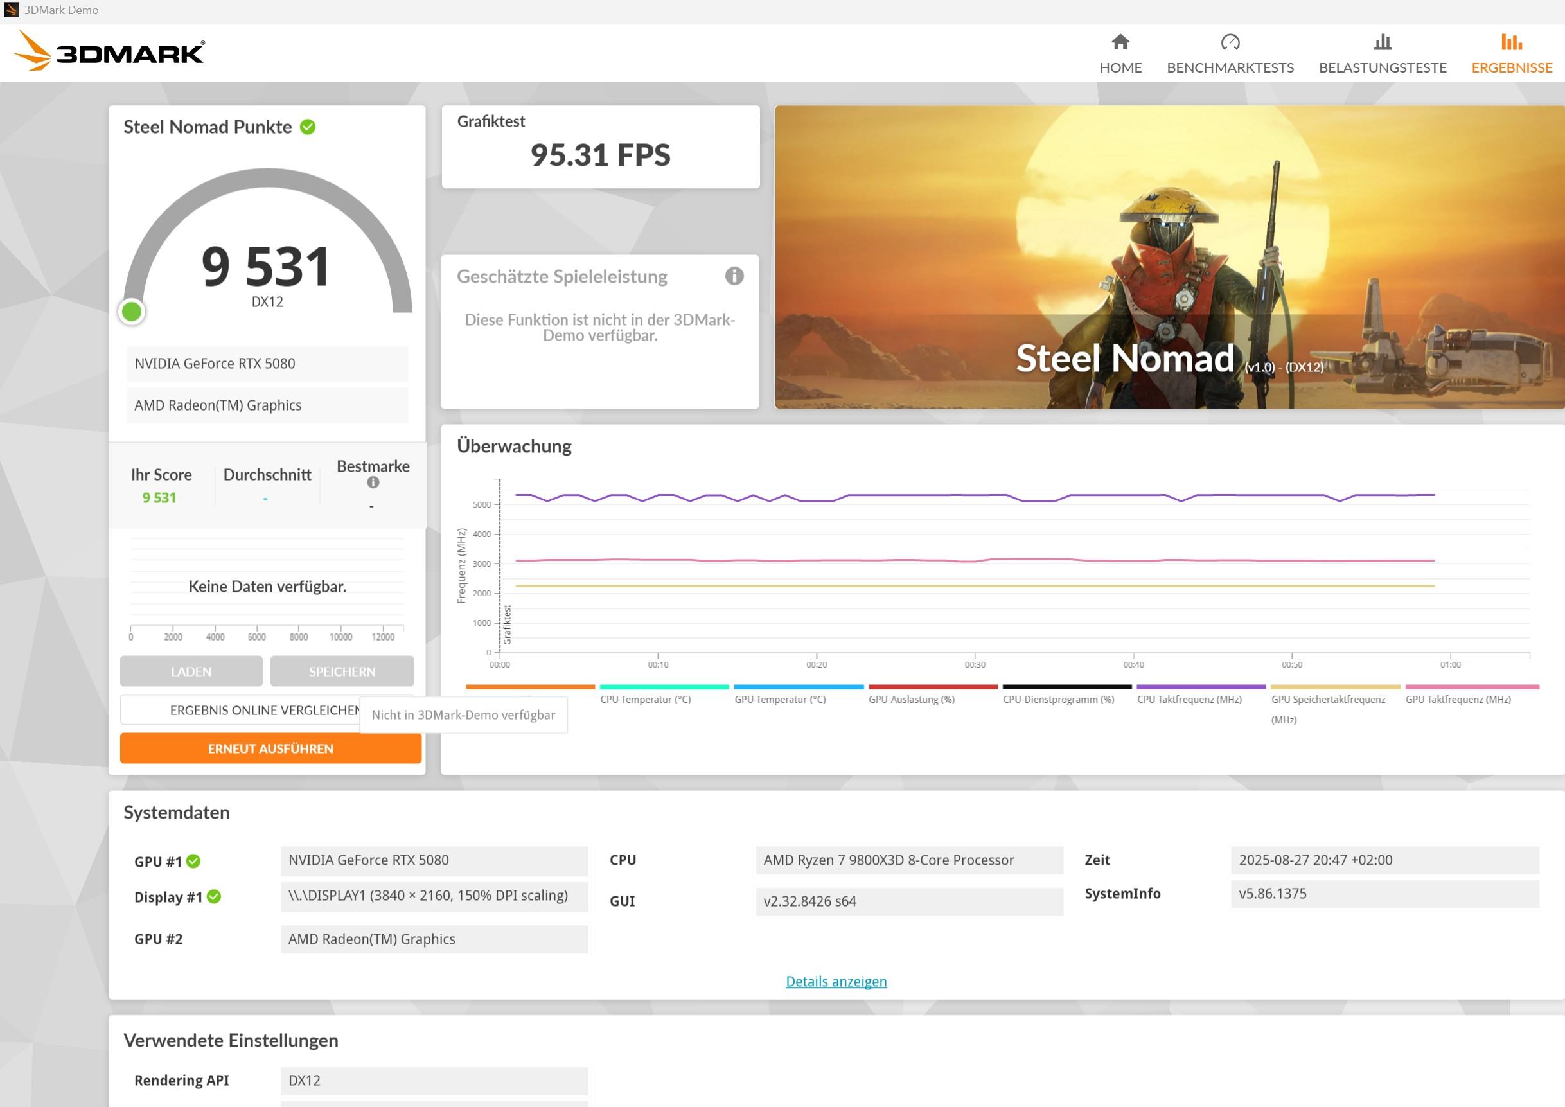Toggle GPU-Auslastung legend series
The height and width of the screenshot is (1107, 1565).
(912, 700)
